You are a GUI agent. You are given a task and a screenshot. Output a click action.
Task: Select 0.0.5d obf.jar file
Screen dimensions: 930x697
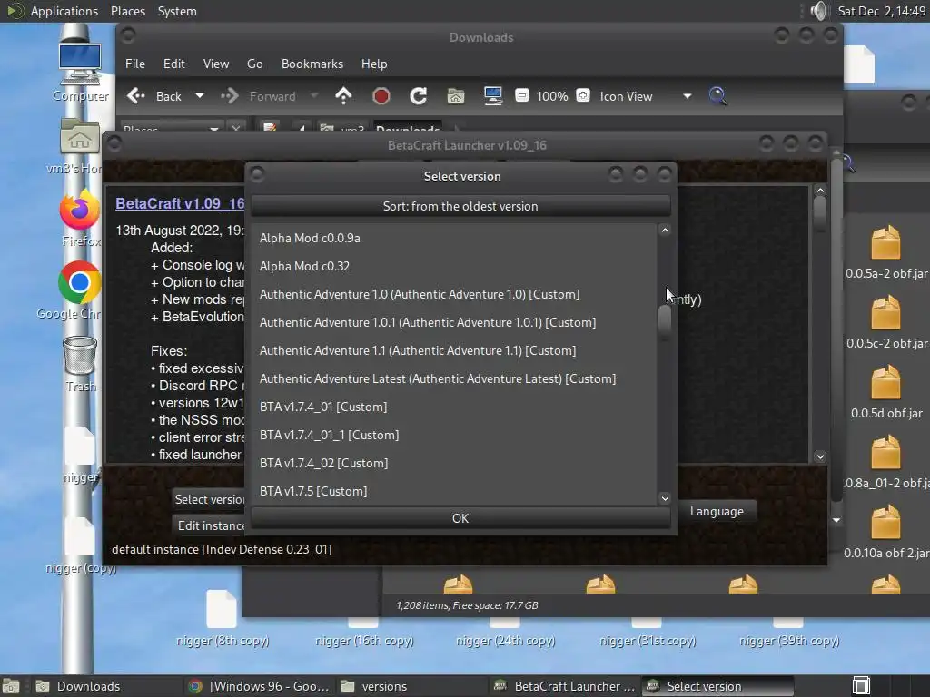coord(885,392)
